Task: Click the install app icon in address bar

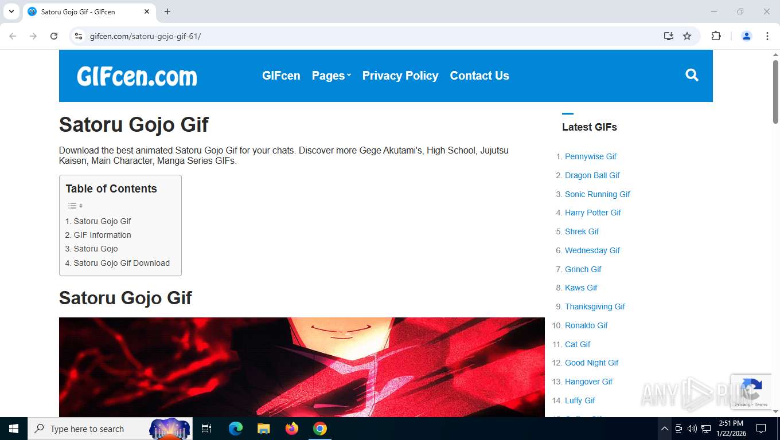Action: click(x=668, y=36)
